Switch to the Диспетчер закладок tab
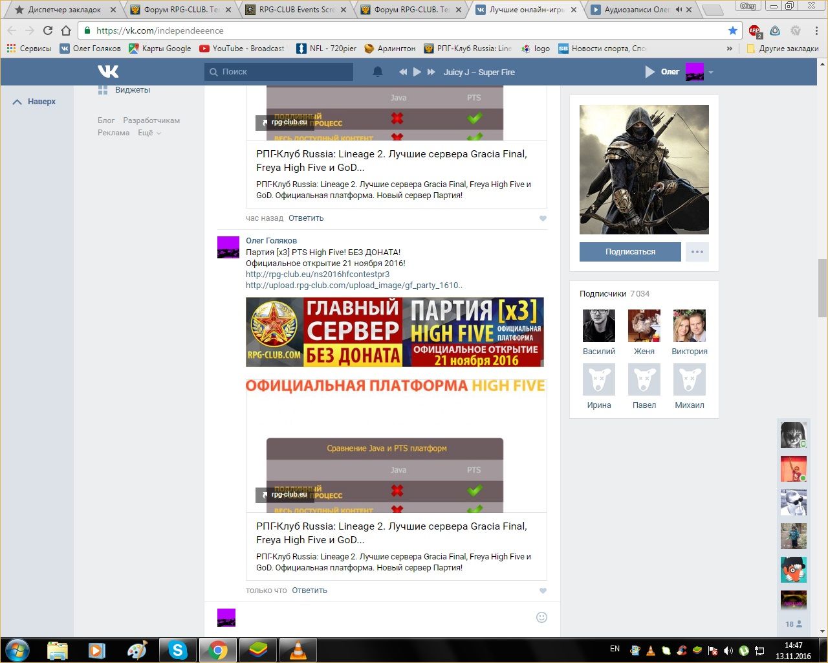 click(x=65, y=10)
